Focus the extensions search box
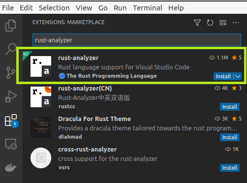The image size is (247, 183). click(137, 40)
